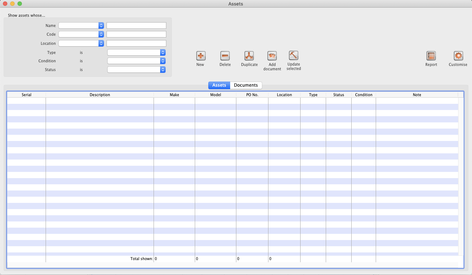
Task: Click the Duplicate asset icon
Action: (x=249, y=56)
